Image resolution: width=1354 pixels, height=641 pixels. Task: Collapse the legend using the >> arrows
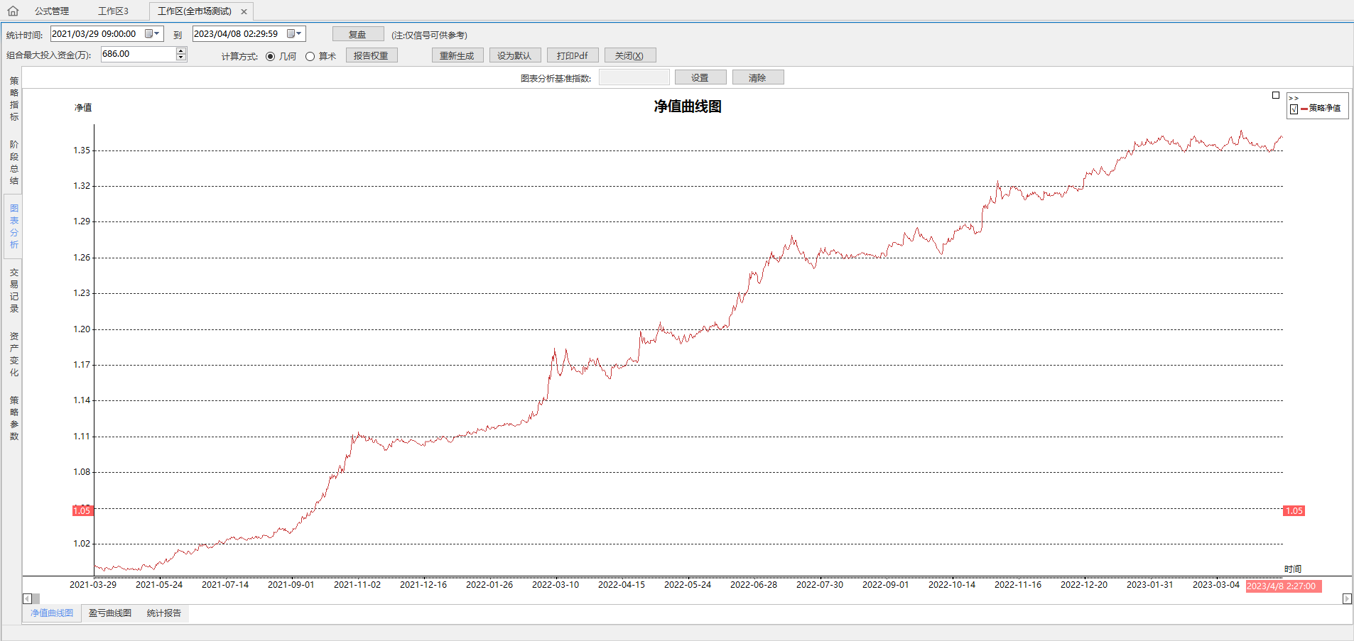point(1294,98)
